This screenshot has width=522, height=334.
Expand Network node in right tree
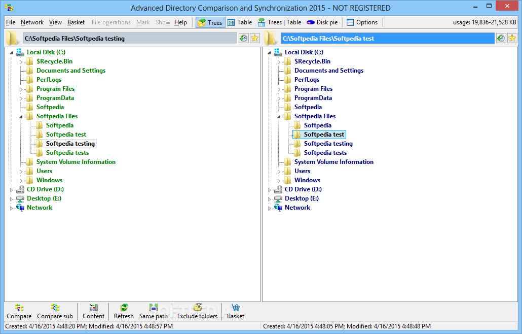pos(269,208)
